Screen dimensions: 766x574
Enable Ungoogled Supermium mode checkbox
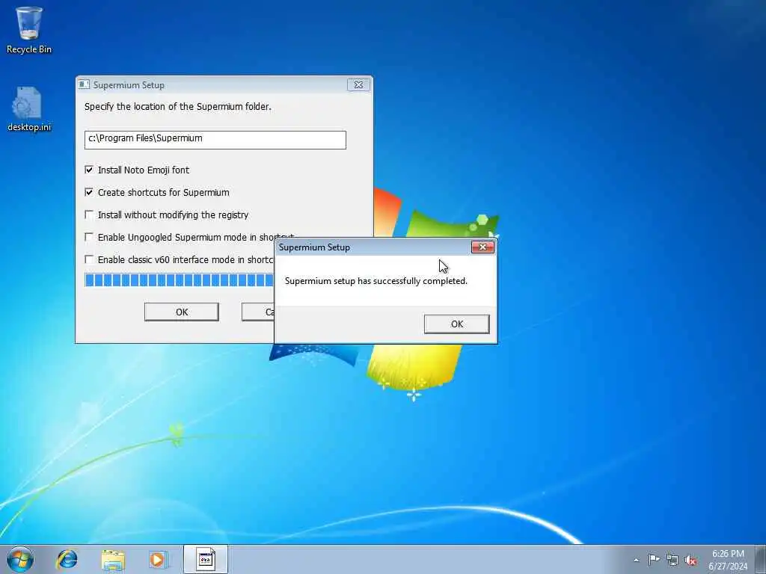coord(89,237)
